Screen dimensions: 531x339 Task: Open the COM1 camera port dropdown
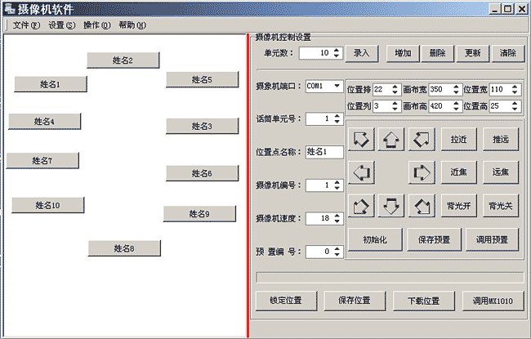click(336, 86)
